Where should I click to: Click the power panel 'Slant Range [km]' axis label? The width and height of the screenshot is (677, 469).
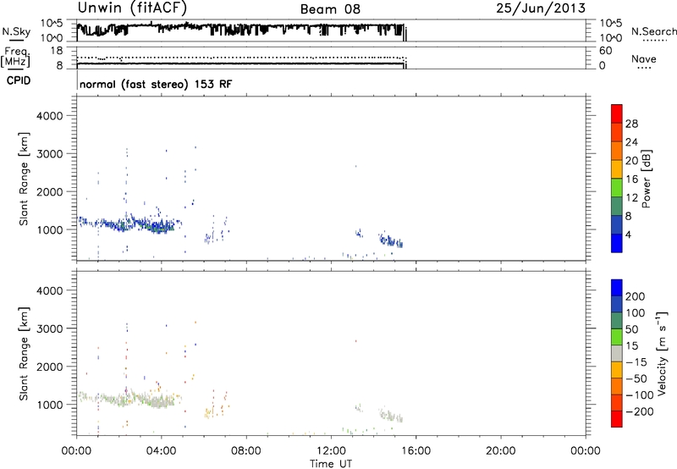[24, 179]
